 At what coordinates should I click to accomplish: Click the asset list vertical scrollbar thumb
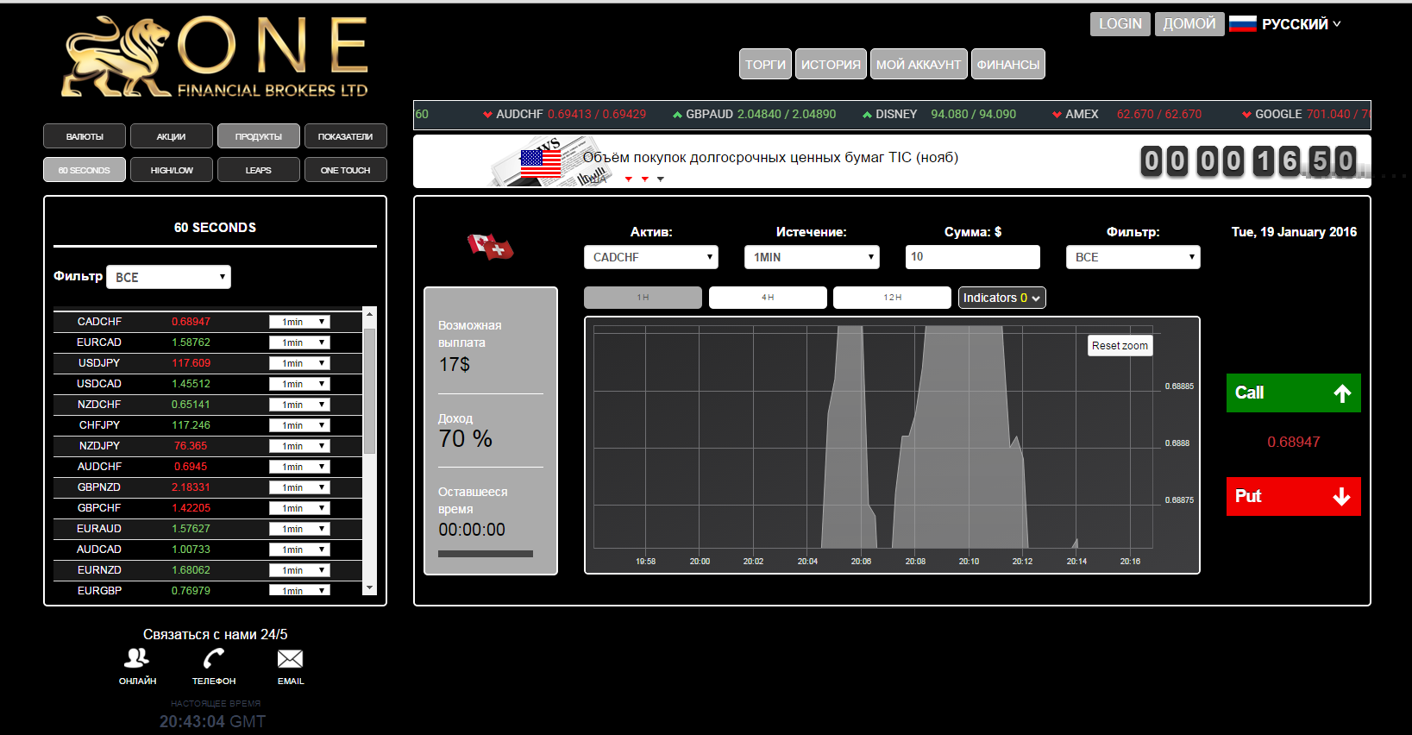tap(370, 390)
